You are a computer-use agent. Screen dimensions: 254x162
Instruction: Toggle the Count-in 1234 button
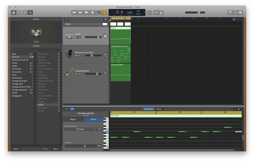click(156, 12)
